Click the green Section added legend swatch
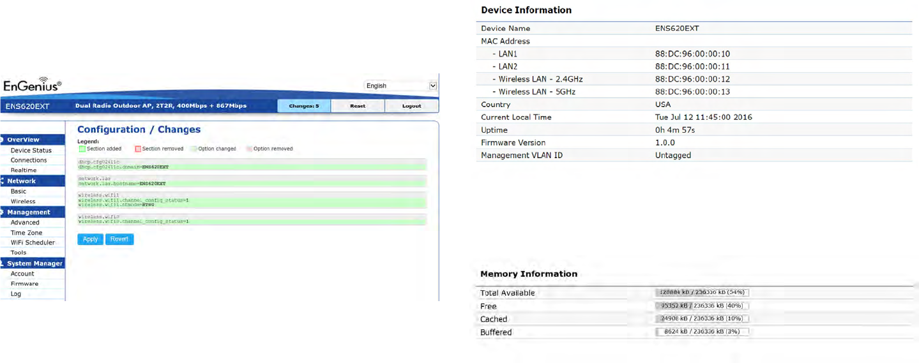 pyautogui.click(x=82, y=149)
